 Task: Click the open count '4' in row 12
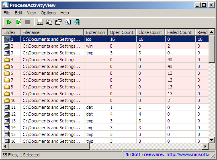pyautogui.click(x=111, y=114)
